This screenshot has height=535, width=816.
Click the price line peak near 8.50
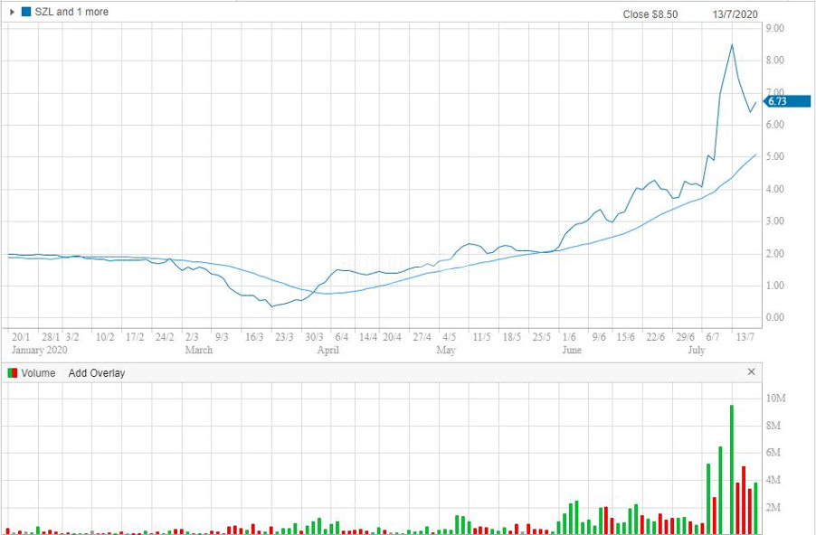731,45
